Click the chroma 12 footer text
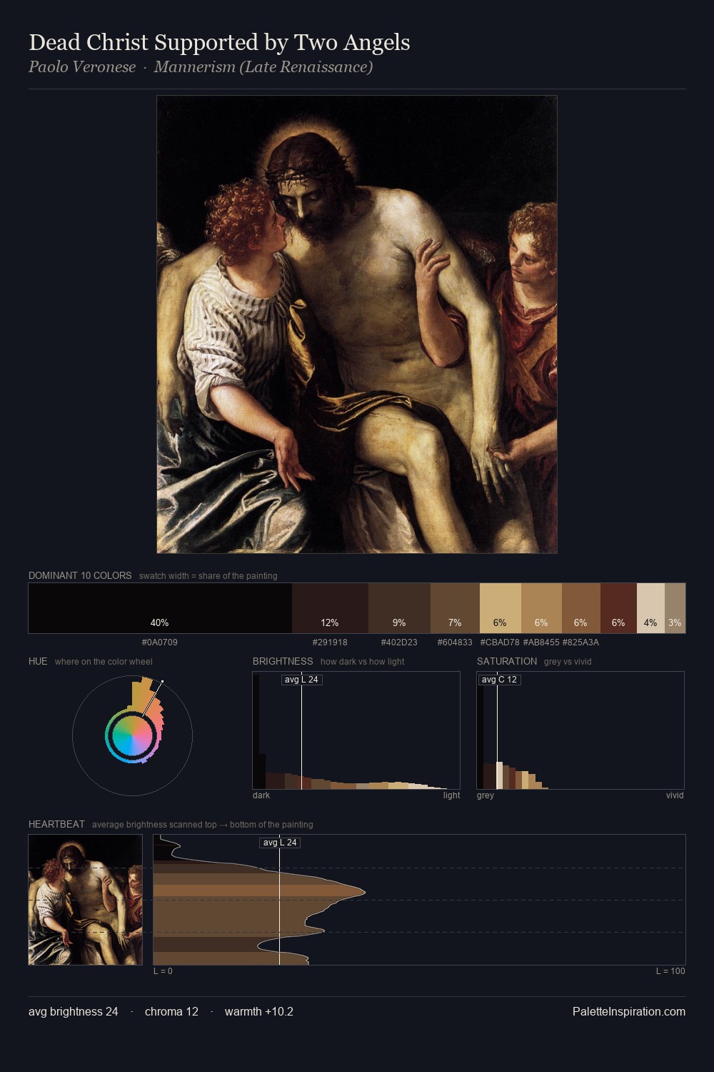Viewport: 714px width, 1072px height. point(171,1012)
